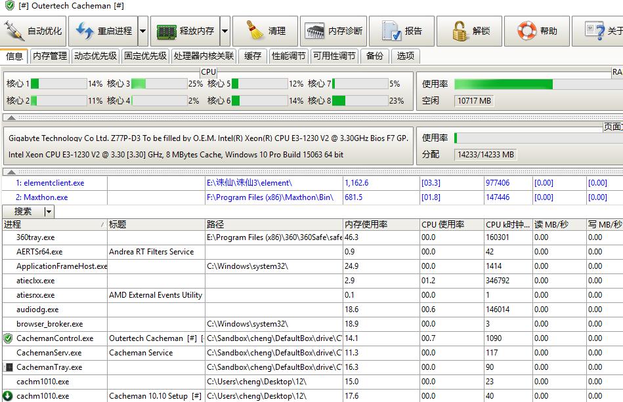This screenshot has width=623, height=402.
Task: Click the 核心 1 usage bar
Action: tap(59, 84)
